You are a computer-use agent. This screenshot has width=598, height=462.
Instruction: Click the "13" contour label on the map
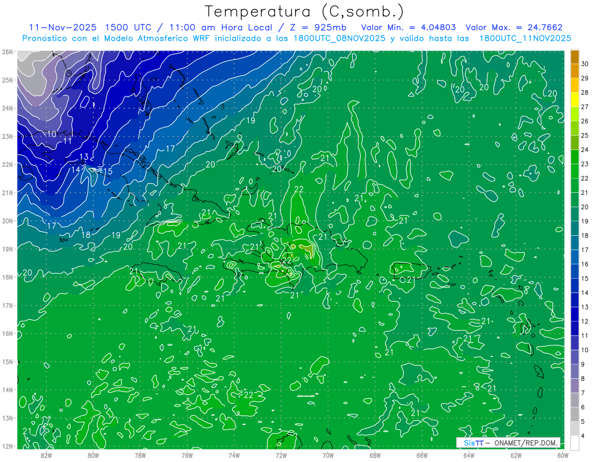[x=84, y=157]
